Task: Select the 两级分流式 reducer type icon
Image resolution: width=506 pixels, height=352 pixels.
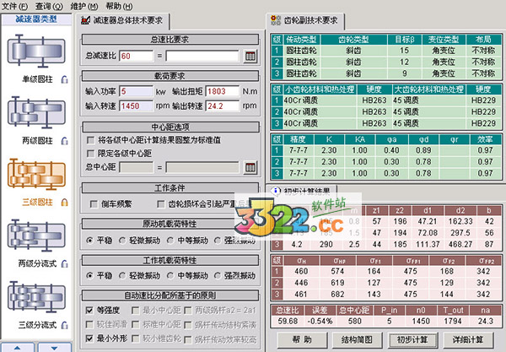Action: [36, 236]
